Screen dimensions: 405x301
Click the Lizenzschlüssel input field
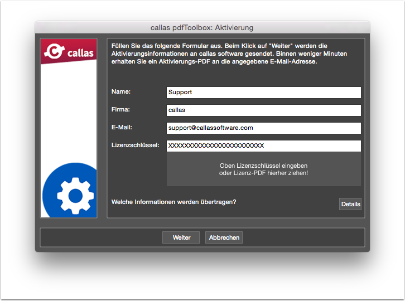[x=264, y=146]
